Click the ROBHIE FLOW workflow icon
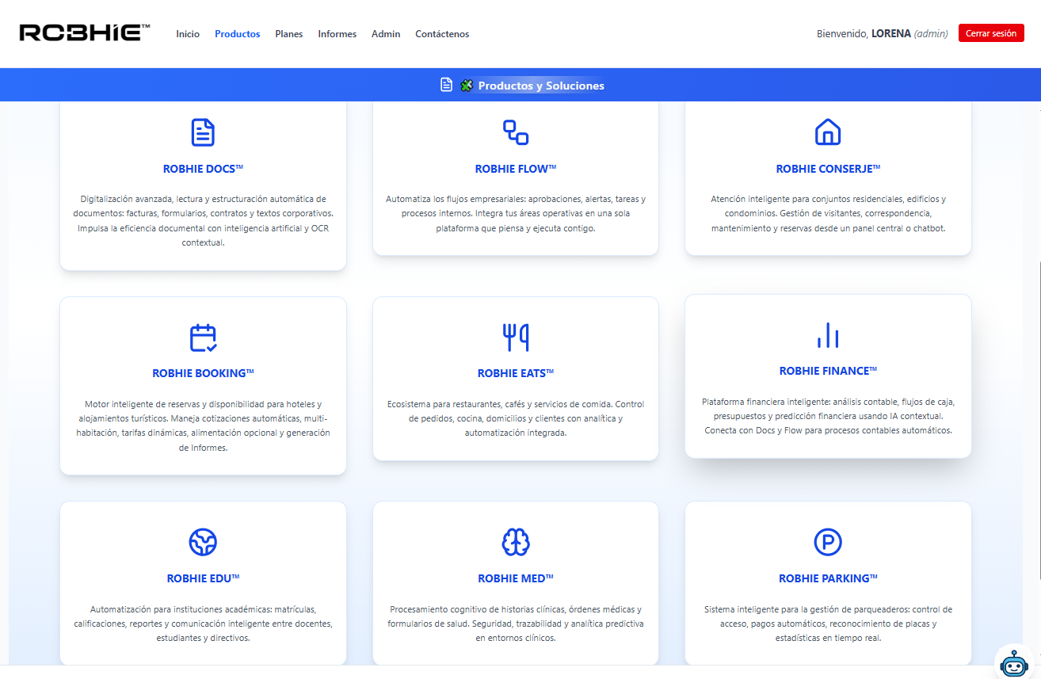1041x679 pixels. 516,132
